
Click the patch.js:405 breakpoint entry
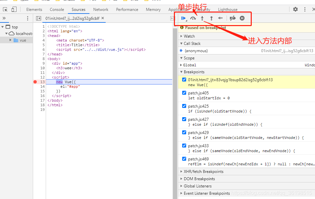tap(246, 95)
